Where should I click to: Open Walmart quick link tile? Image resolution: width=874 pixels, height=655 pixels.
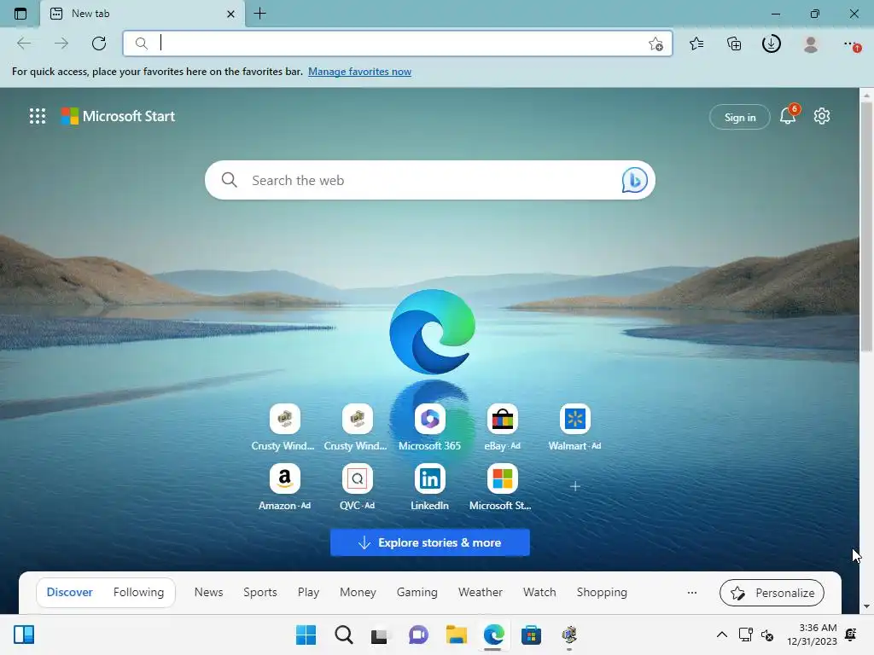coord(574,428)
